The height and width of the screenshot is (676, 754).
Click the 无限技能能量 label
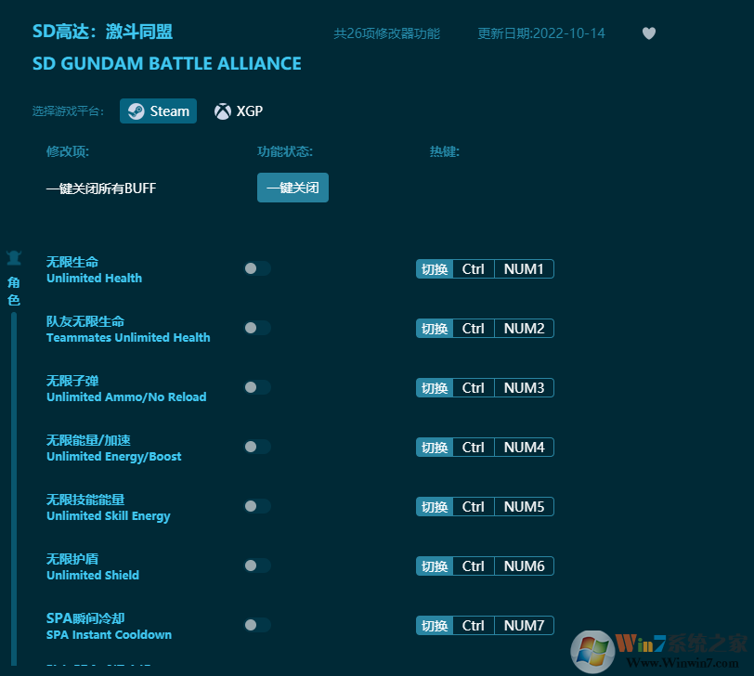point(85,500)
